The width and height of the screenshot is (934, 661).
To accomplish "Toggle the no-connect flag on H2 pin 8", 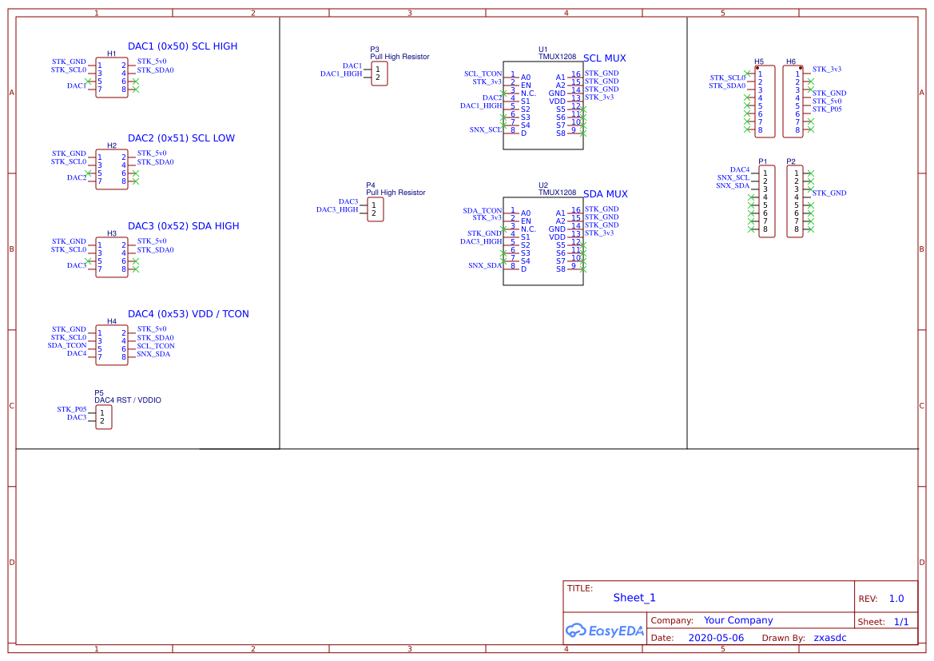I will pyautogui.click(x=134, y=181).
